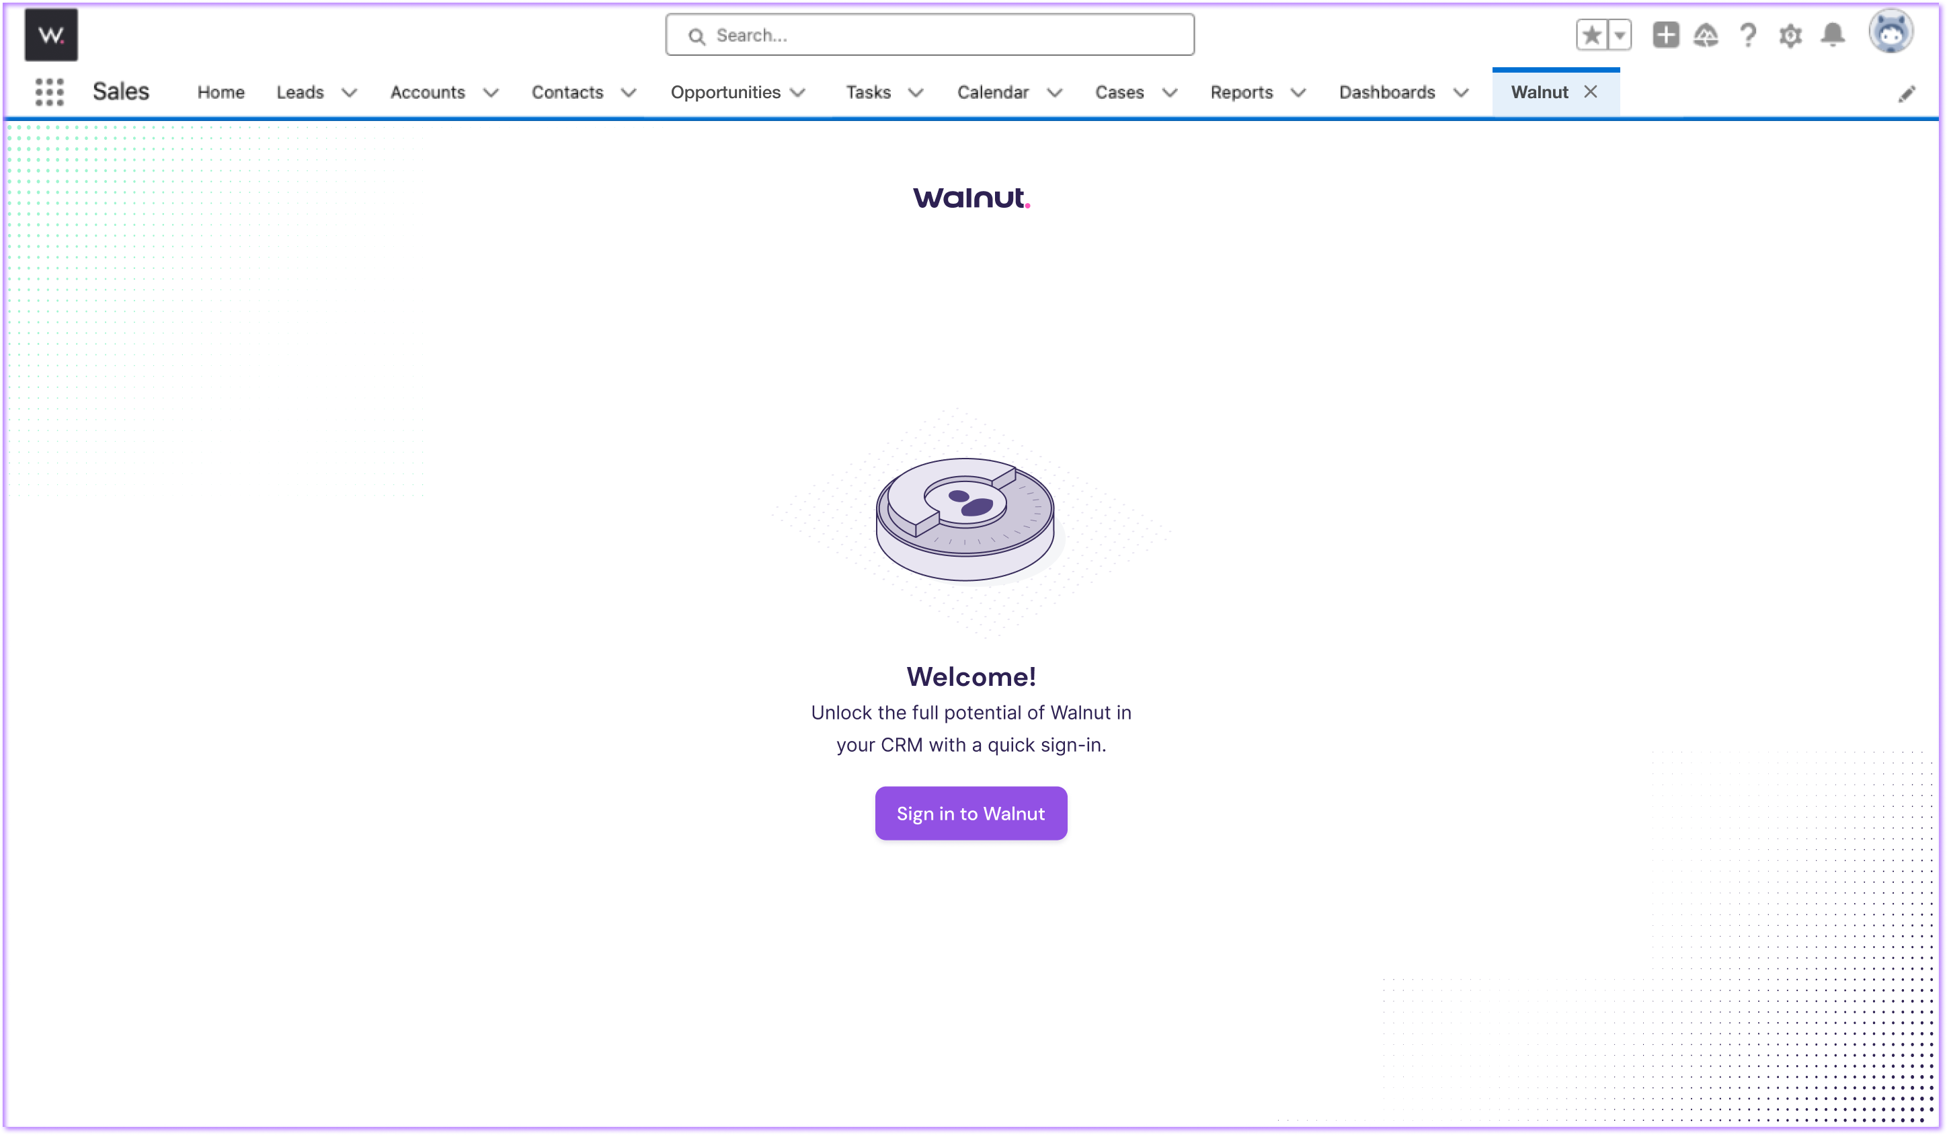The height and width of the screenshot is (1135, 1947).
Task: Open the Reports tab
Action: pos(1241,92)
